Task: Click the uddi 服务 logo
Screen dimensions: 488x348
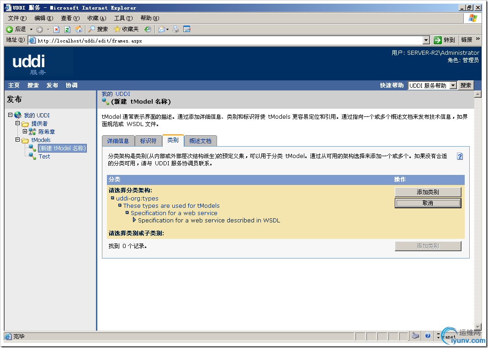Action: coord(29,64)
